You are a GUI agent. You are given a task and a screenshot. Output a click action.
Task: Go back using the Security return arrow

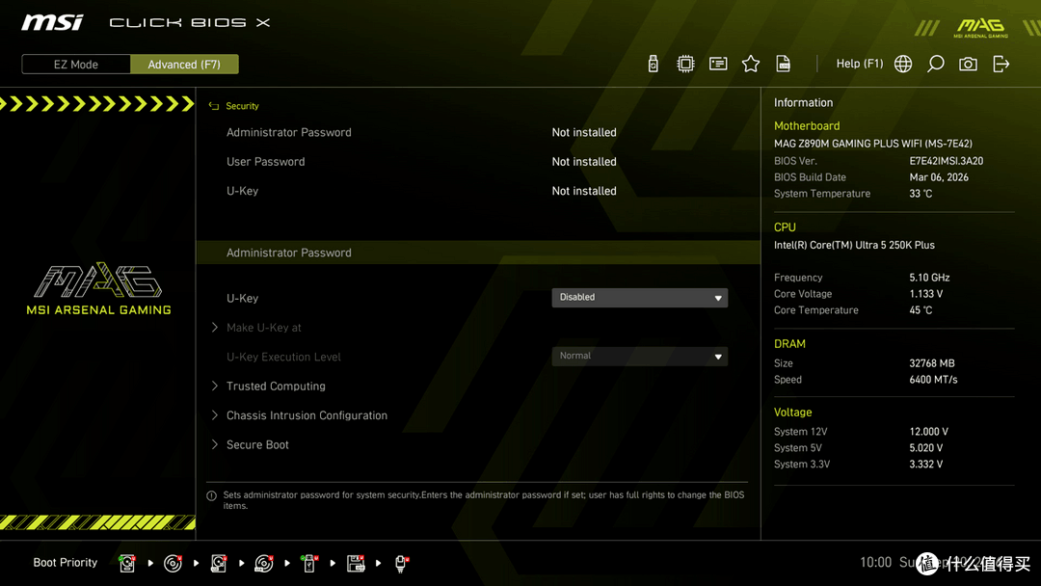(x=214, y=106)
